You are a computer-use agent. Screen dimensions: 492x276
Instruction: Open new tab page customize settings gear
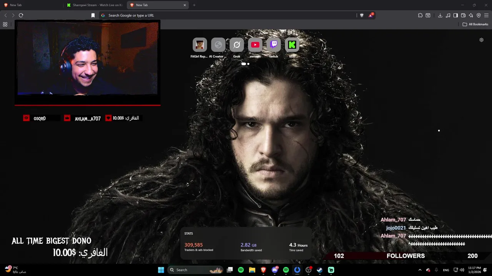point(481,40)
